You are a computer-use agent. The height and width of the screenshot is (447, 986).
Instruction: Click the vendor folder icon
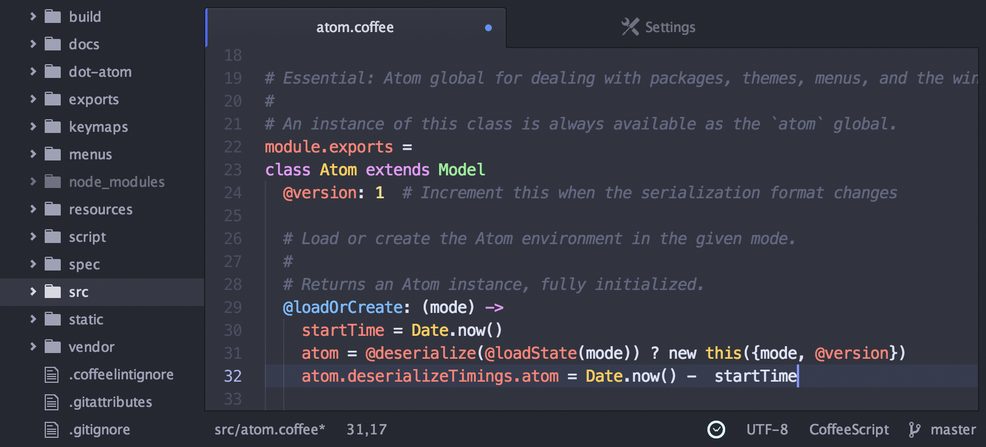click(53, 346)
